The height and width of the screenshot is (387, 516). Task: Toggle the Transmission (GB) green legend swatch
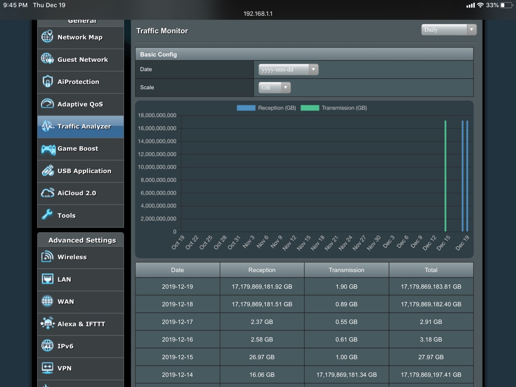point(310,108)
